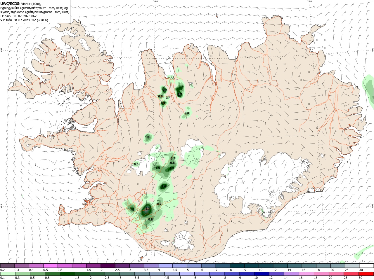Click the 1.3 precipitation value label
The image size is (374, 280).
172,168
